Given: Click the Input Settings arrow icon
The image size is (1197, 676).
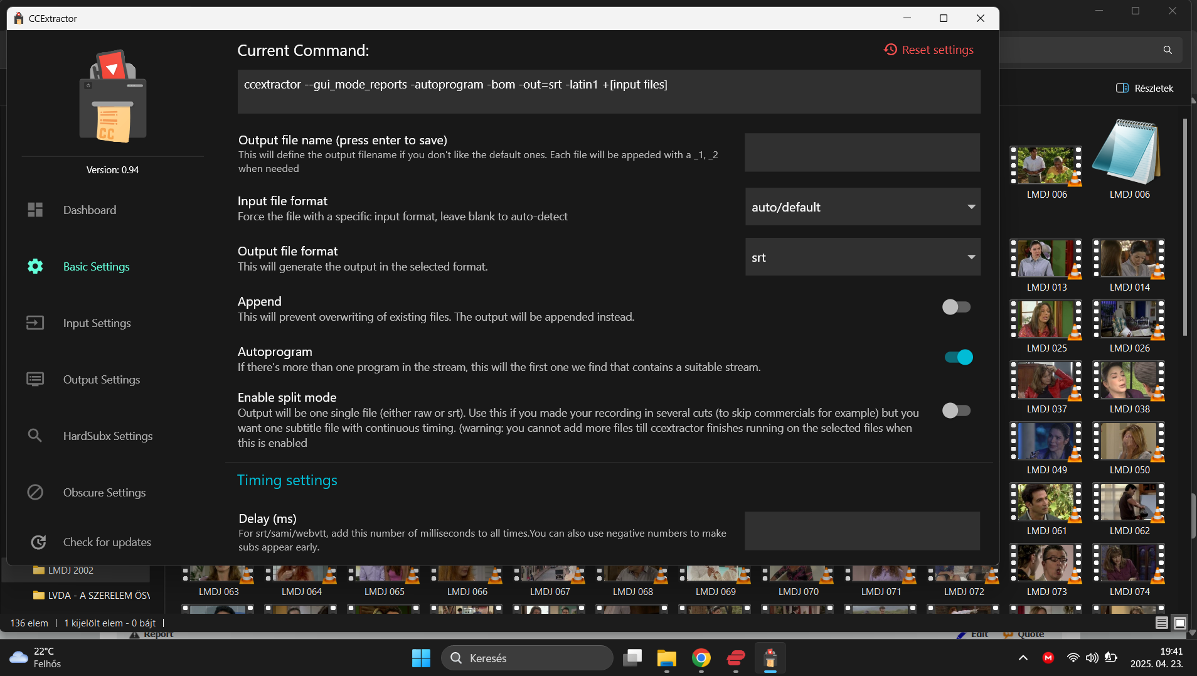Looking at the screenshot, I should tap(35, 323).
